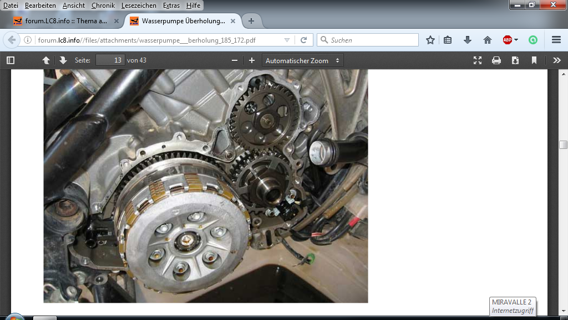This screenshot has height=320, width=568.
Task: Print the PDF document
Action: point(496,60)
